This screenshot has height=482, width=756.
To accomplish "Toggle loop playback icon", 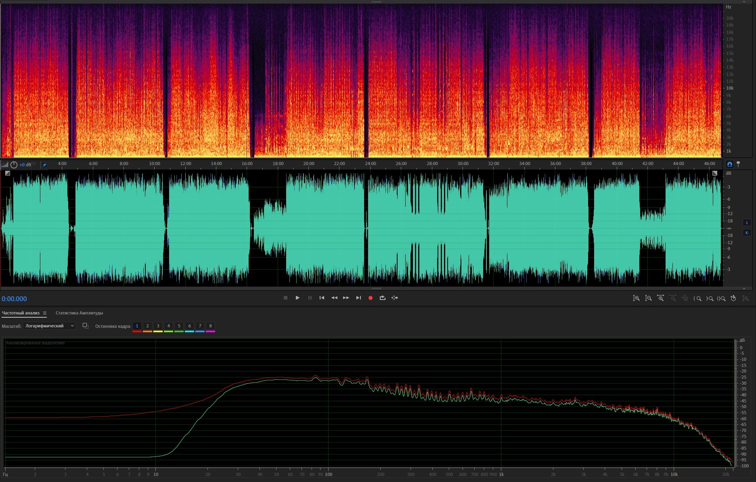I will (382, 298).
